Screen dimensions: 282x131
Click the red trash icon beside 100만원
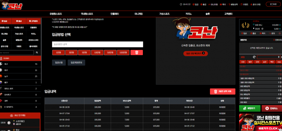pyautogui.click(x=136, y=52)
